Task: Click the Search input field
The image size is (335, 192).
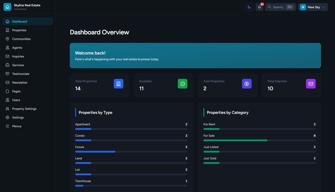Action: [281, 7]
